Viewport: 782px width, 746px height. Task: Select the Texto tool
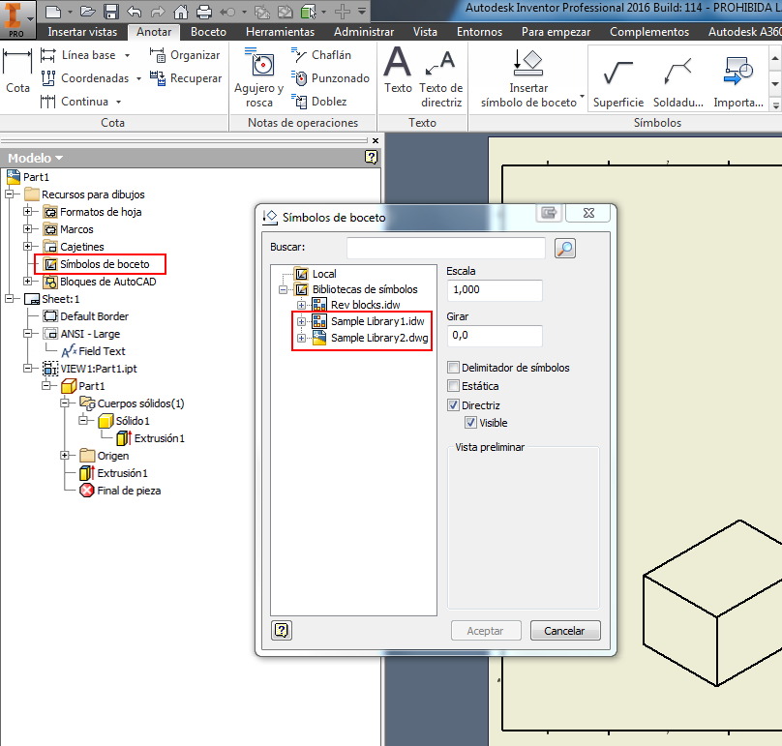coord(398,71)
